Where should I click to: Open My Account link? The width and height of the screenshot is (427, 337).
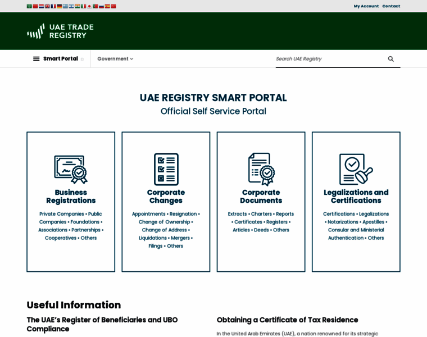point(366,6)
